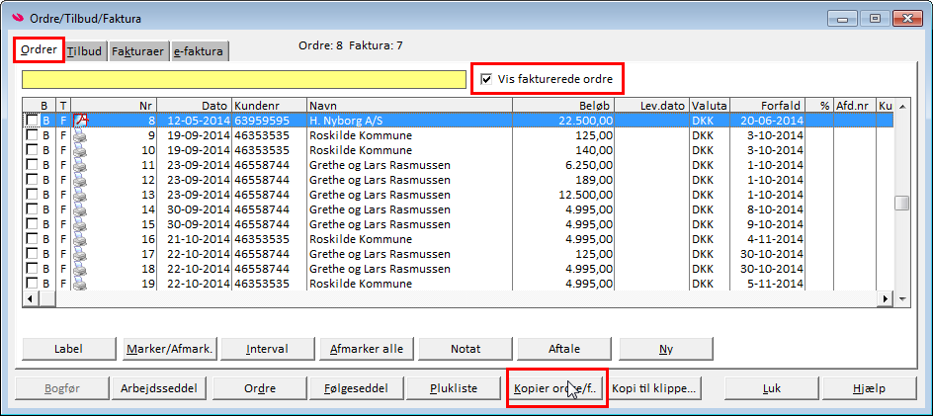This screenshot has height=416, width=933.
Task: Tick the checkbox for order 15
Action: coord(32,224)
